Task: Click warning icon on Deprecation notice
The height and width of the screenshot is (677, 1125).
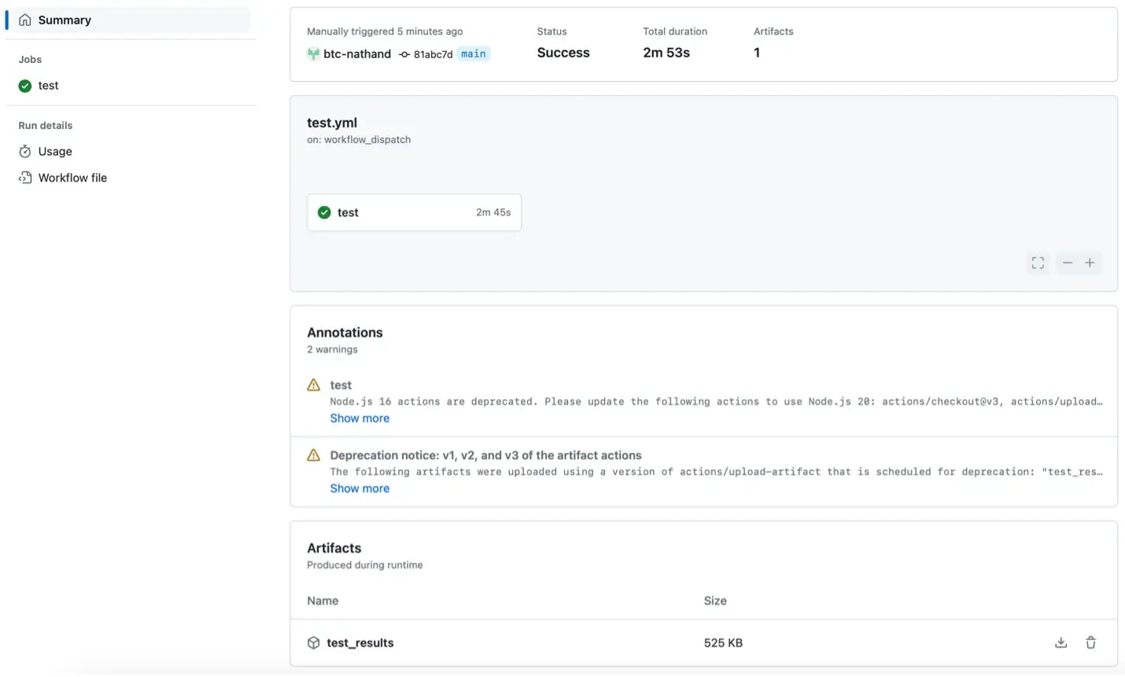Action: (x=313, y=455)
